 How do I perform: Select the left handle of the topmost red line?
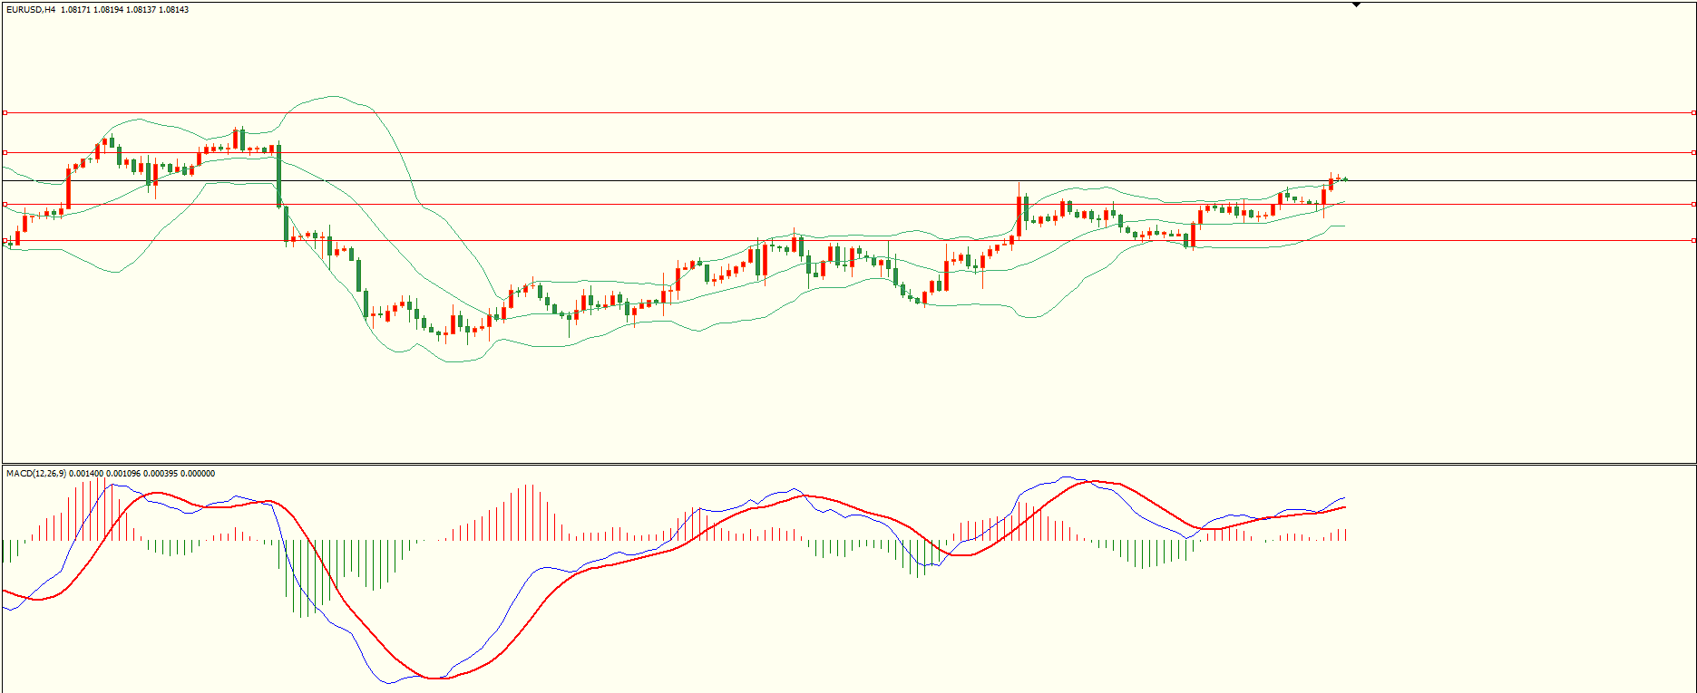point(5,113)
